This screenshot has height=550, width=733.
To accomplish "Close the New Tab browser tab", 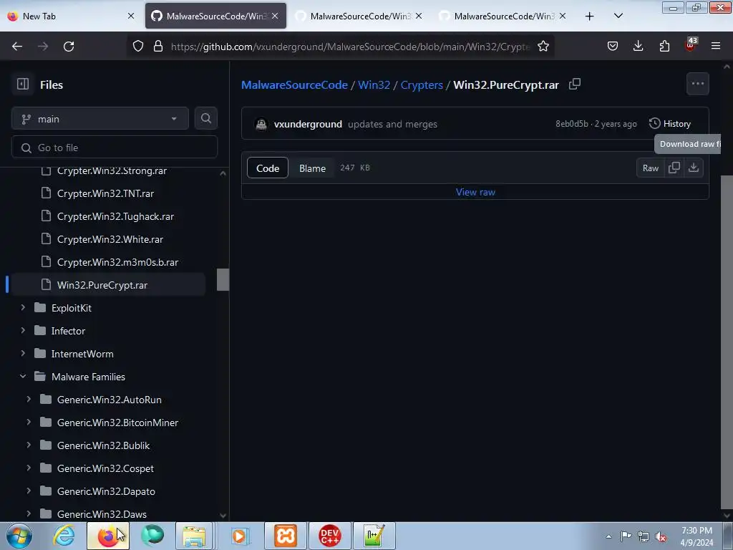I will tap(131, 16).
